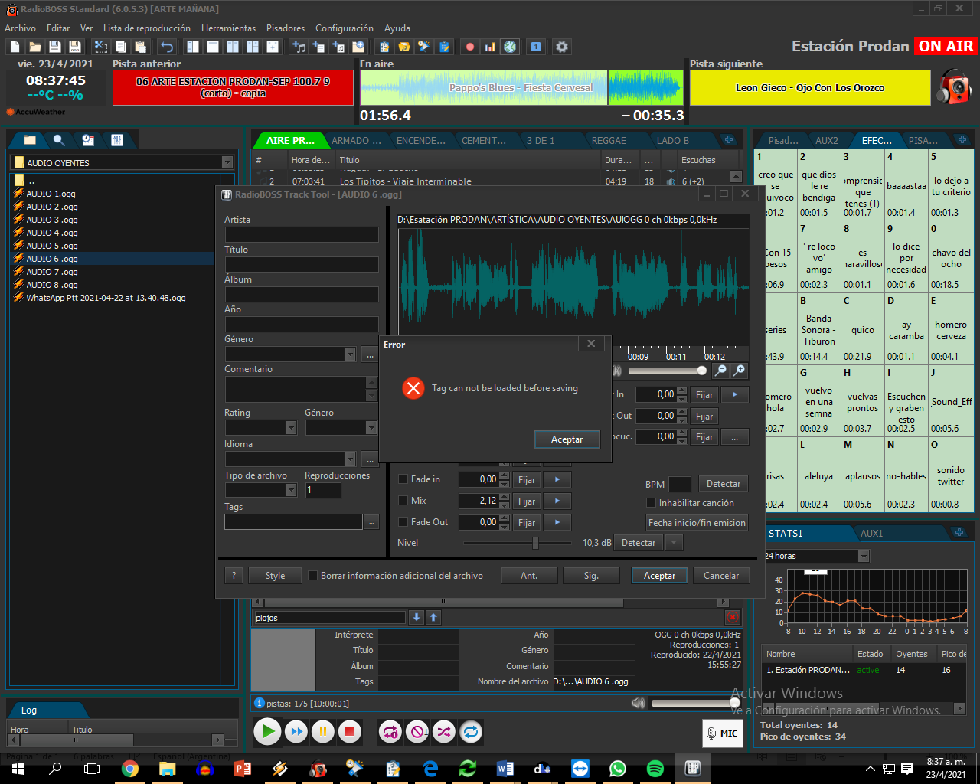Check 'Borrar información adicional del archivo'

tap(312, 576)
